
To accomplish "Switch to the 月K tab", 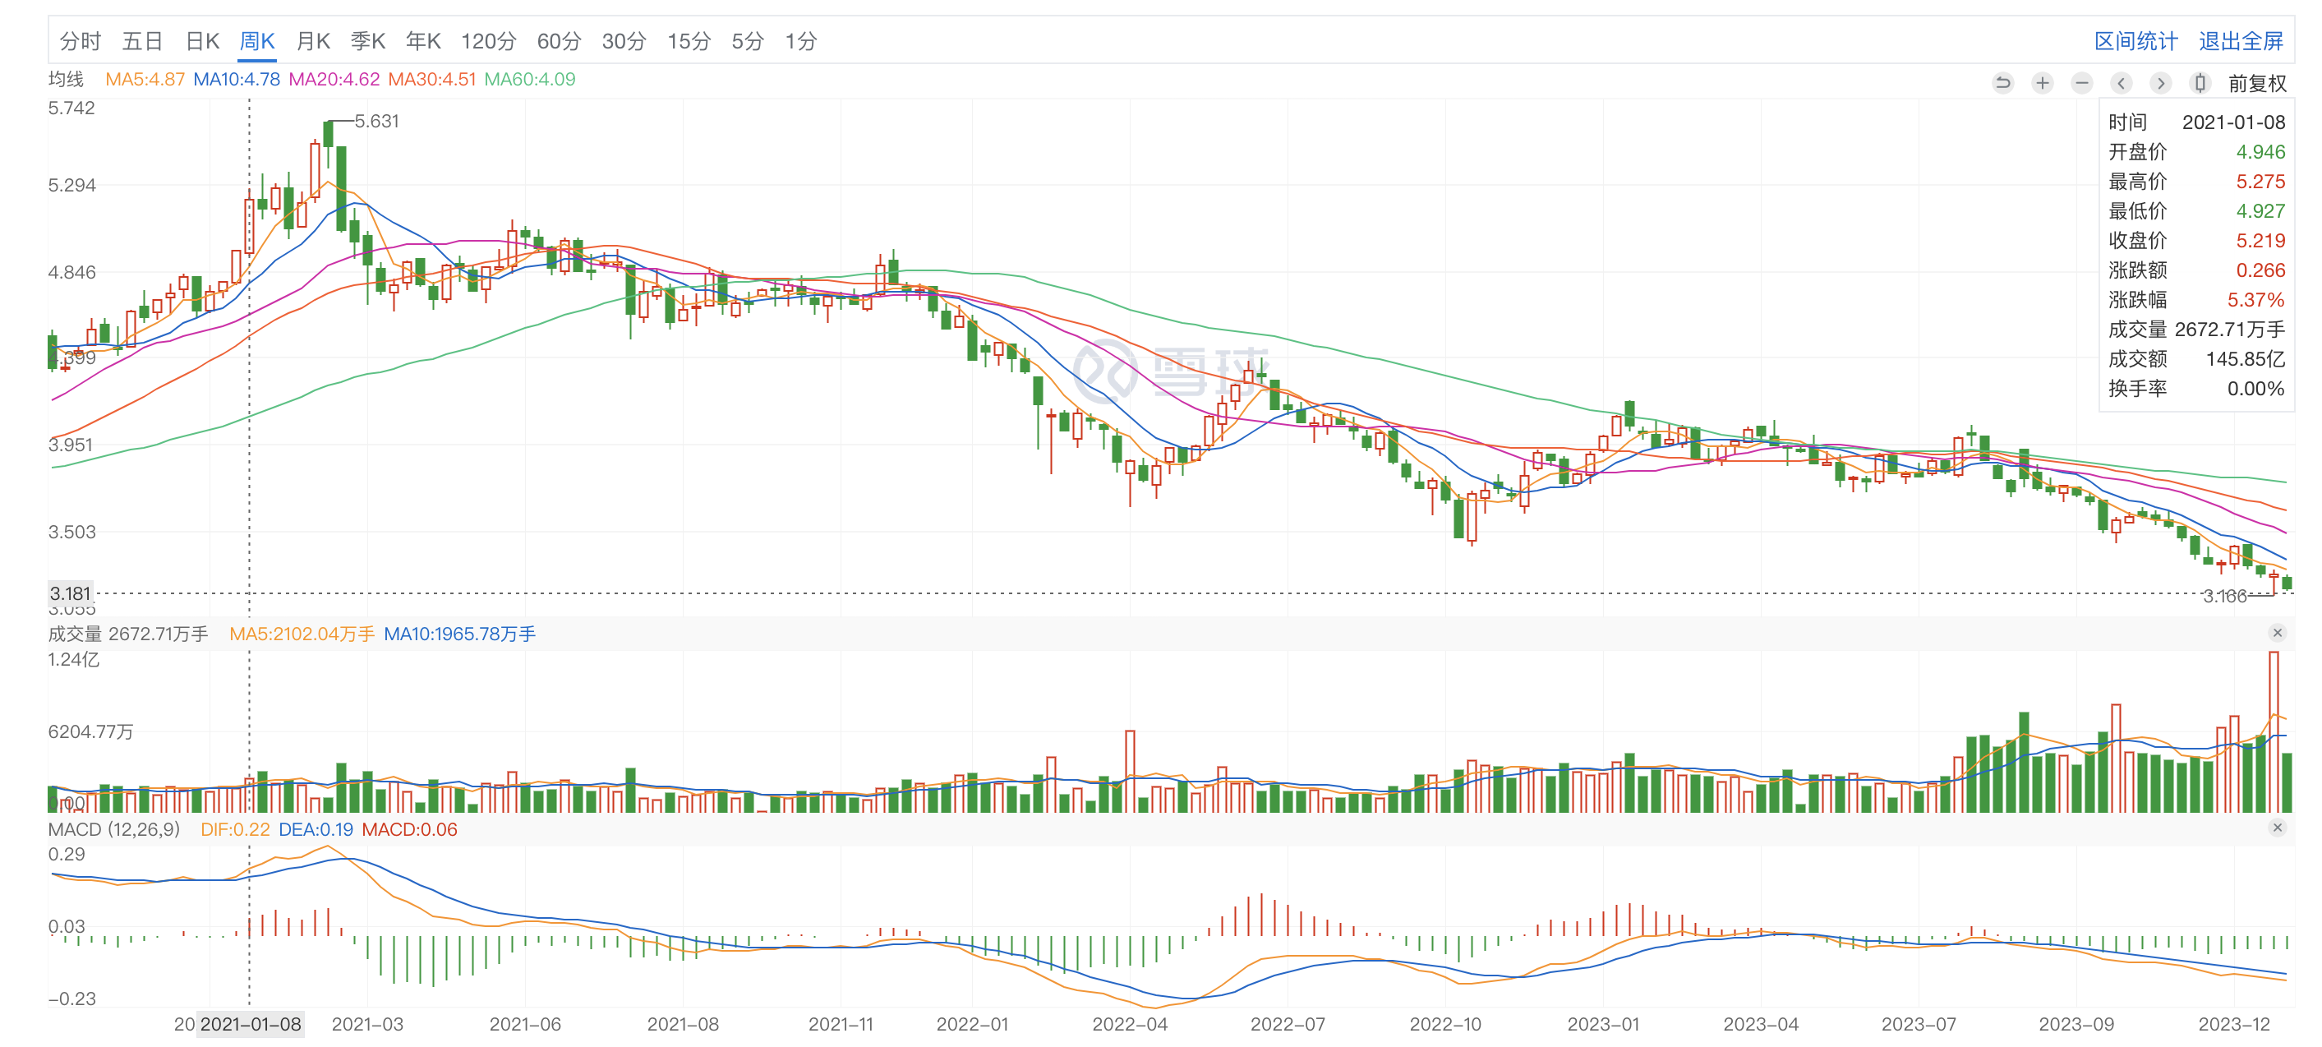I will pyautogui.click(x=313, y=41).
